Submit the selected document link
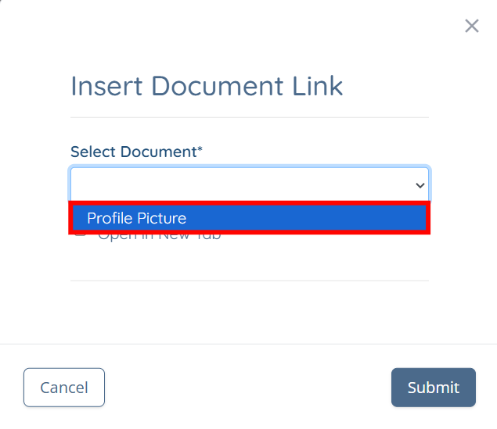 pos(434,388)
